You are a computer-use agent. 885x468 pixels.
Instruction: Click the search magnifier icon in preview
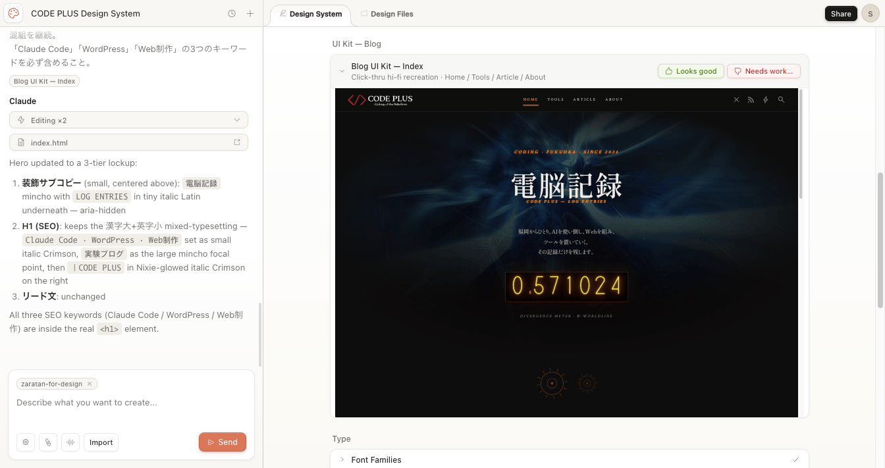click(x=781, y=99)
